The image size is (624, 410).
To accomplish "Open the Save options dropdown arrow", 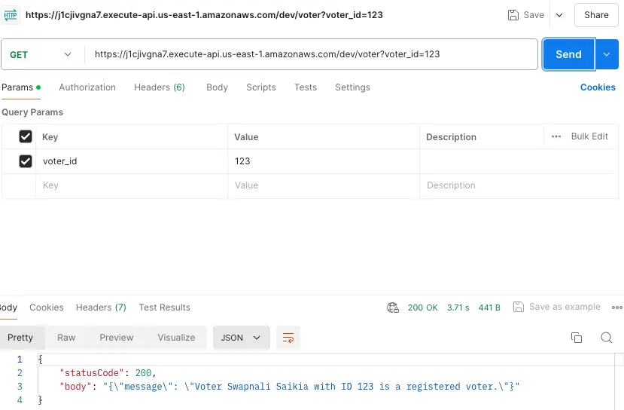I will click(x=559, y=15).
